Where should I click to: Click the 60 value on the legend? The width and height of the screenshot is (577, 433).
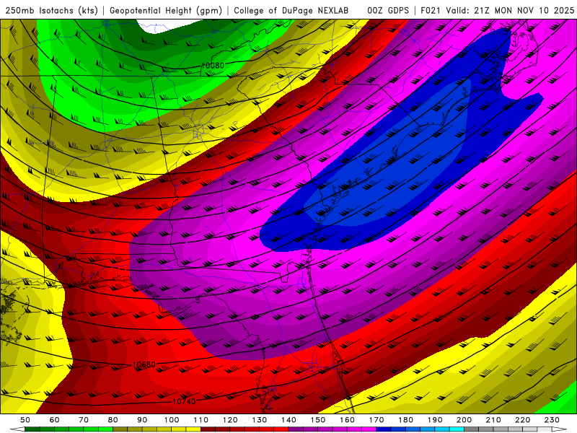point(55,420)
